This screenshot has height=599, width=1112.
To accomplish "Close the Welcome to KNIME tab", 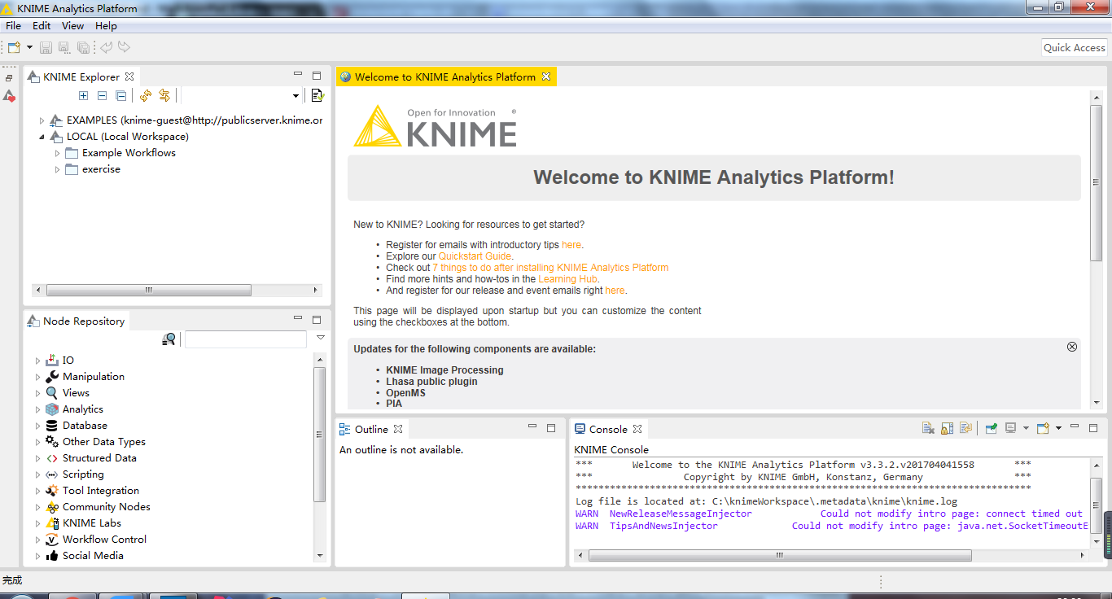I will tap(546, 77).
